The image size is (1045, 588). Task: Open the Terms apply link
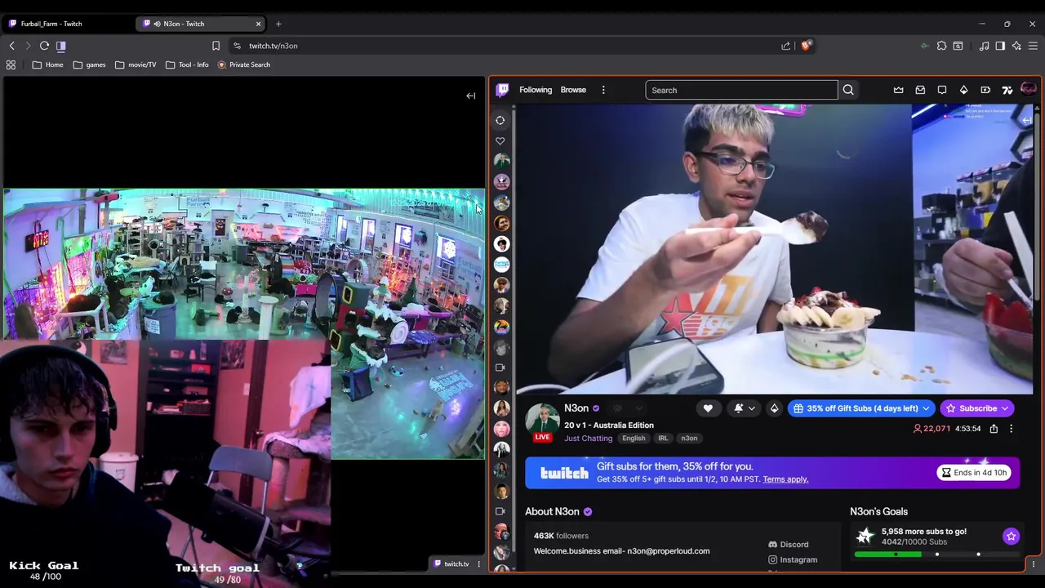point(785,479)
